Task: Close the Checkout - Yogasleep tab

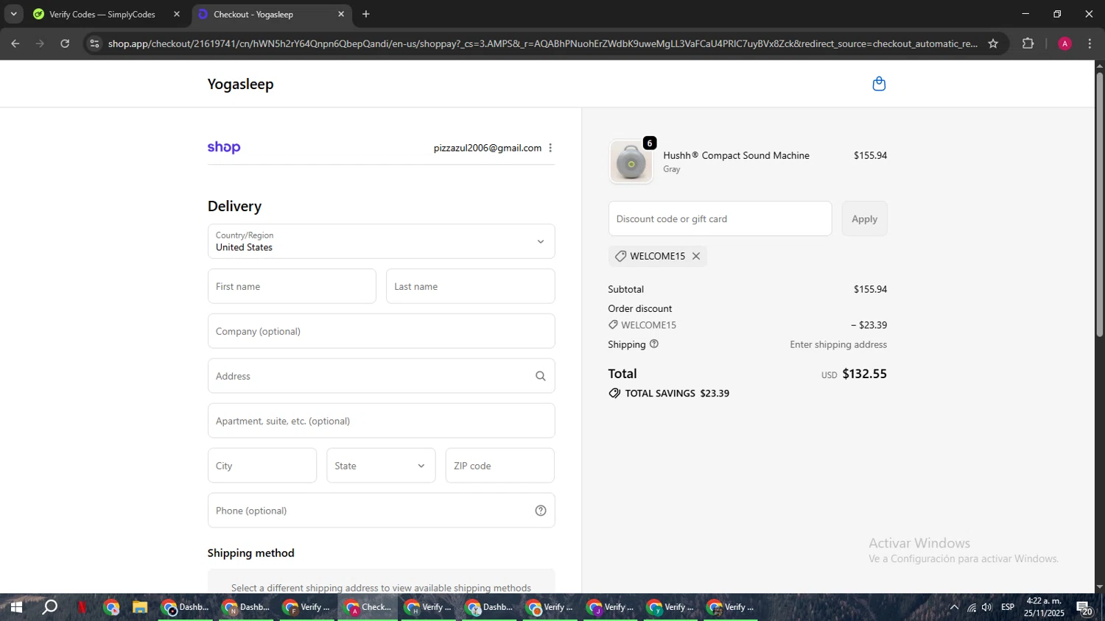Action: pos(341,14)
